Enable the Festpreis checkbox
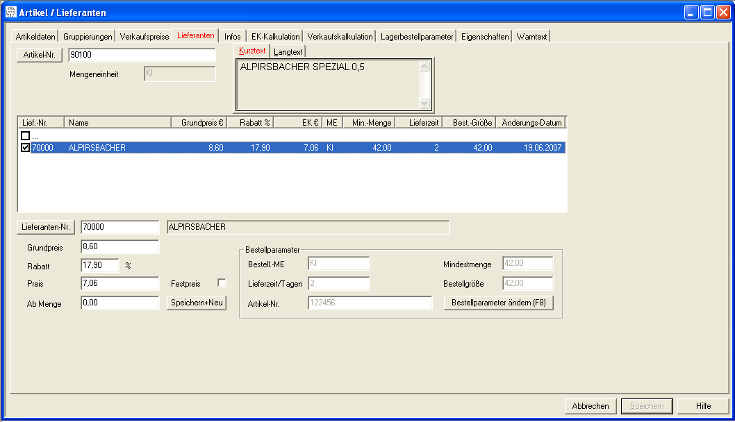The image size is (735, 422). tap(222, 282)
